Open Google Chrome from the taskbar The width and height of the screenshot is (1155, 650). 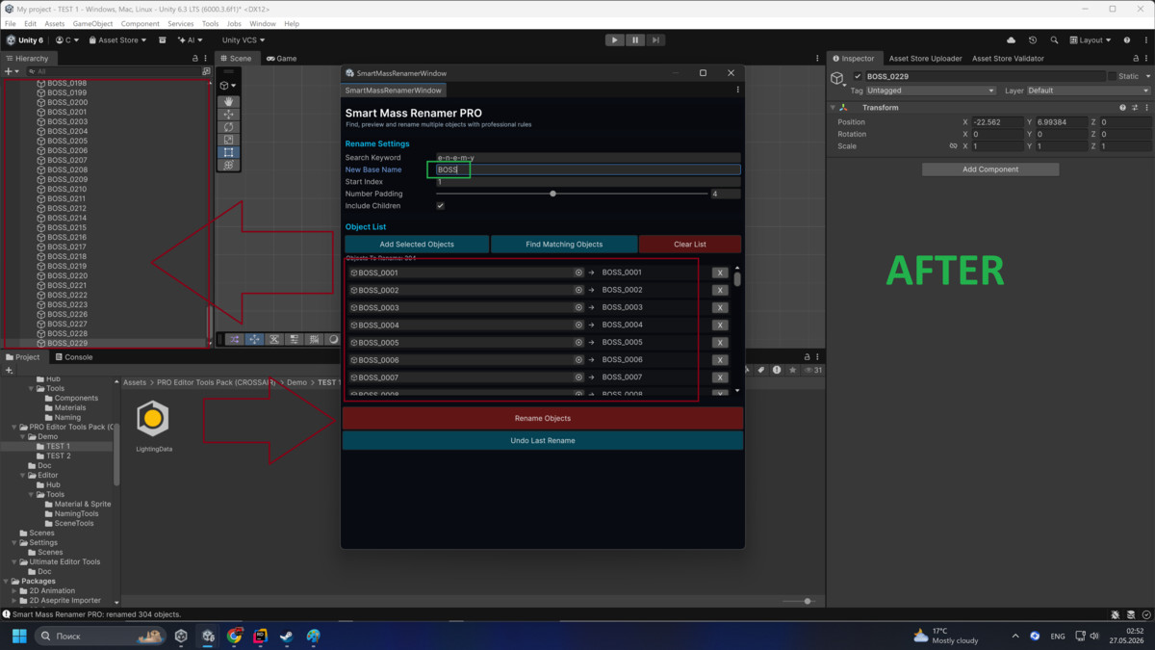coord(235,637)
